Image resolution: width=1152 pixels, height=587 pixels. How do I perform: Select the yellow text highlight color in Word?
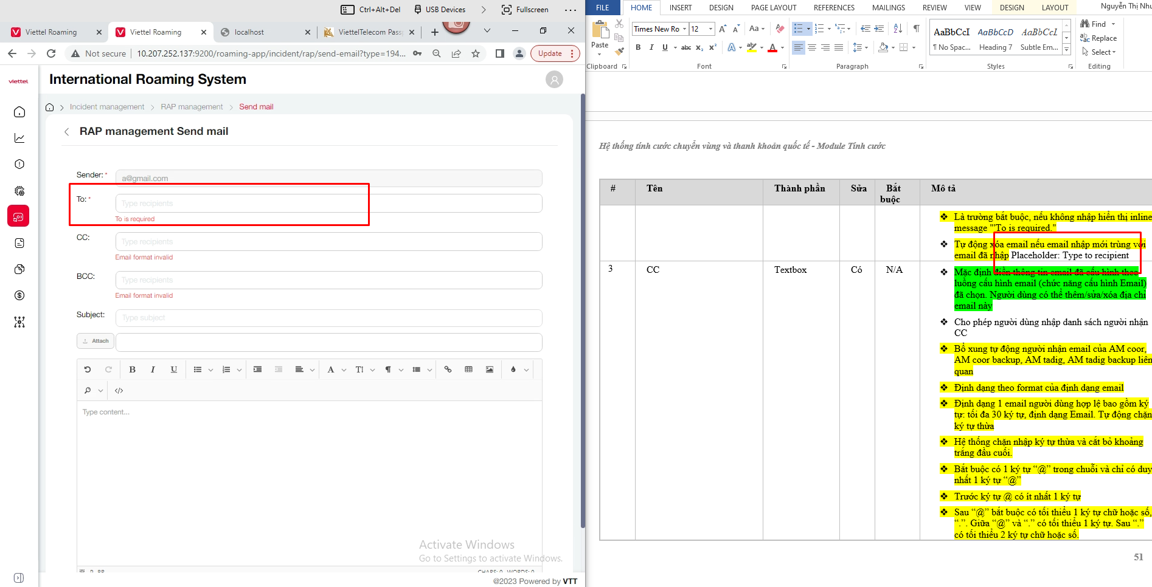coord(752,47)
